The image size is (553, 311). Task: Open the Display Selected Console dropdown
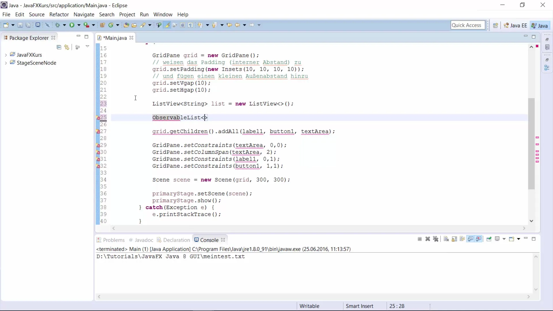(x=504, y=239)
